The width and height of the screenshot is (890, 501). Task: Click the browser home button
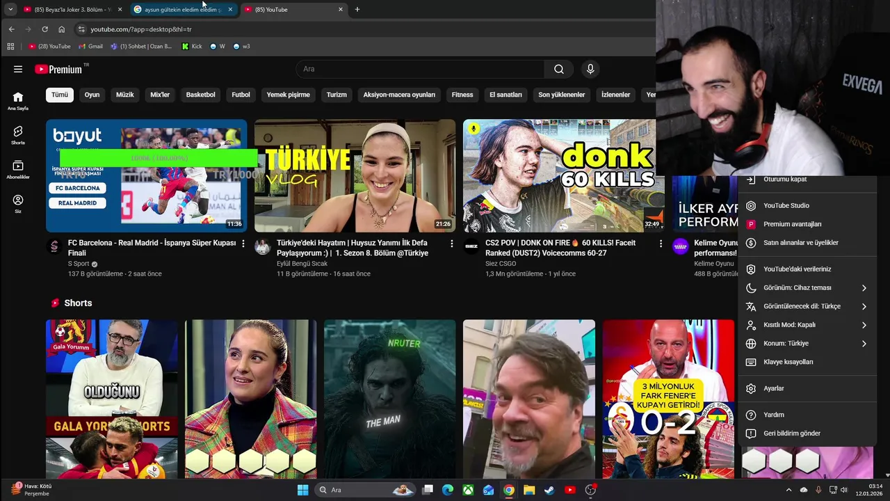61,29
